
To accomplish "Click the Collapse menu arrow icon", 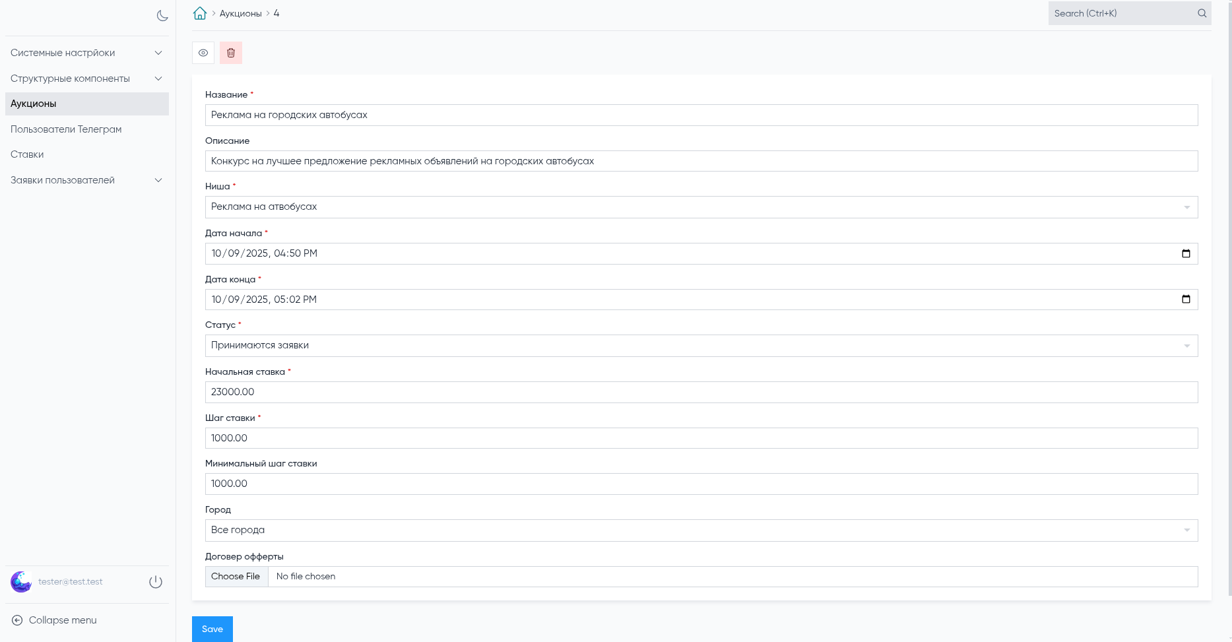I will [x=17, y=620].
